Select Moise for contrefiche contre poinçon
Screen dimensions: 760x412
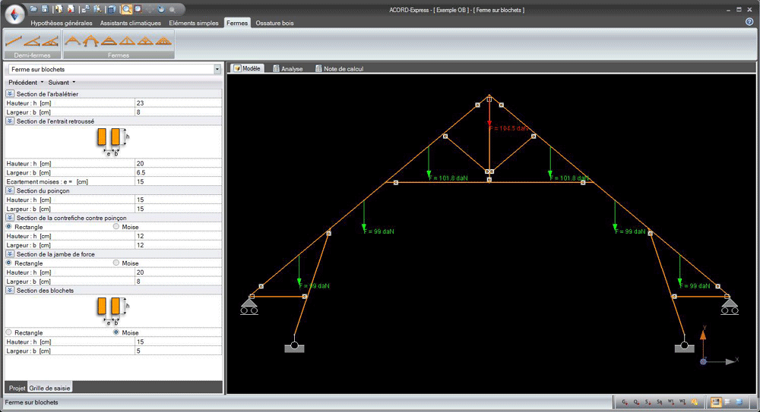tap(116, 227)
